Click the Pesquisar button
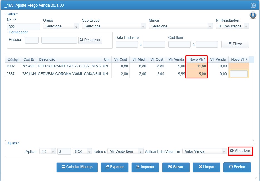This screenshot has width=260, height=181. [90, 40]
